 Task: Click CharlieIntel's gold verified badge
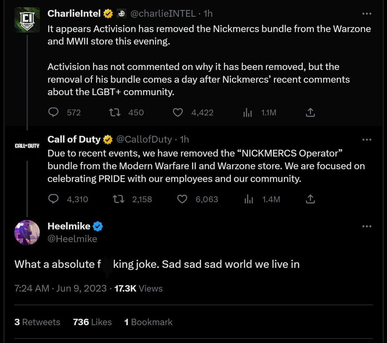pyautogui.click(x=107, y=14)
